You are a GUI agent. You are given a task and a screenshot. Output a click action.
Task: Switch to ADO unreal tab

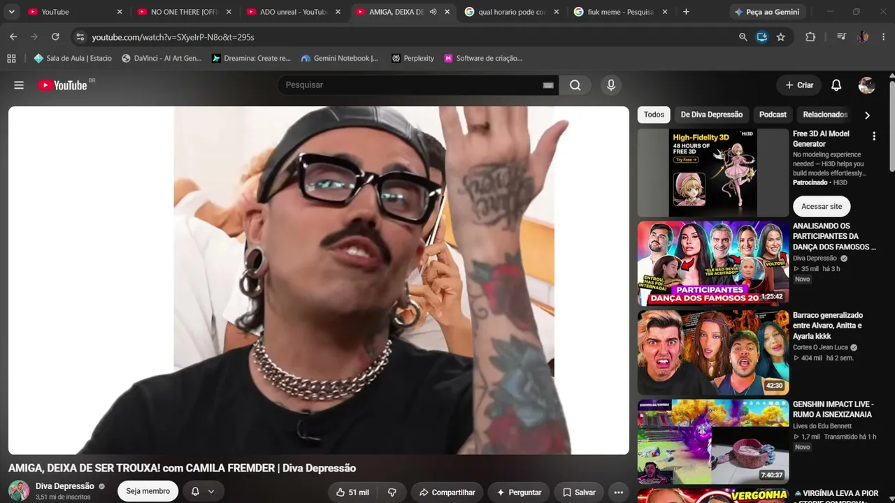pyautogui.click(x=293, y=12)
